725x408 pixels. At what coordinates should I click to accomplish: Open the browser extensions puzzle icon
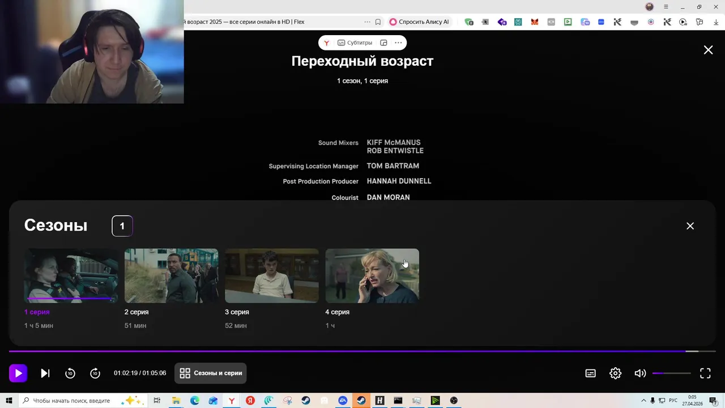(700, 22)
